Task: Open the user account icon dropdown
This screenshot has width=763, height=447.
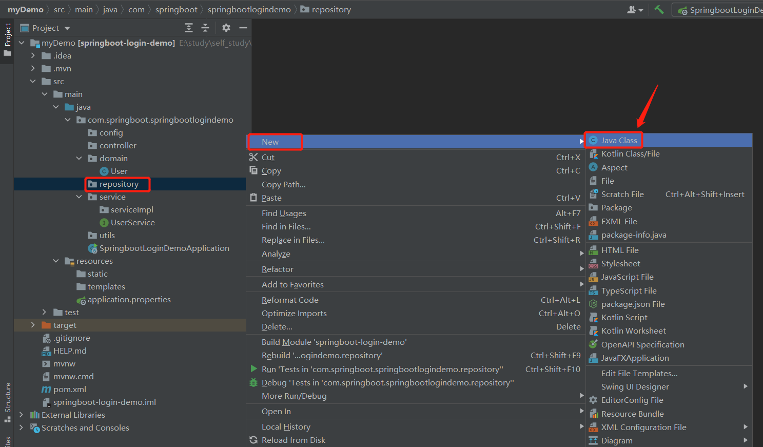Action: [635, 10]
